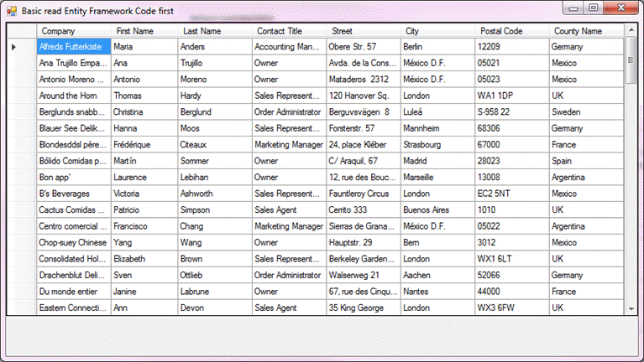Select the row header with current-row arrow

[22, 47]
